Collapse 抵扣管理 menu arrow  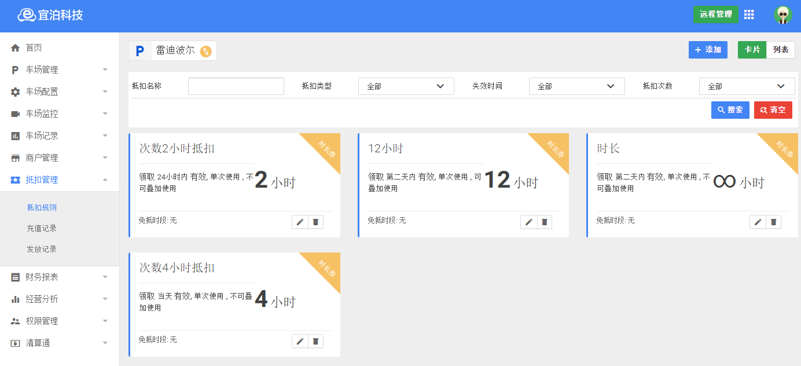105,180
